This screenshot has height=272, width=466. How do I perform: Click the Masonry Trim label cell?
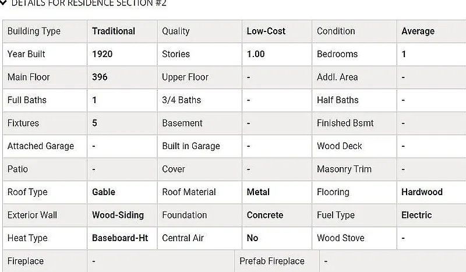click(x=344, y=169)
